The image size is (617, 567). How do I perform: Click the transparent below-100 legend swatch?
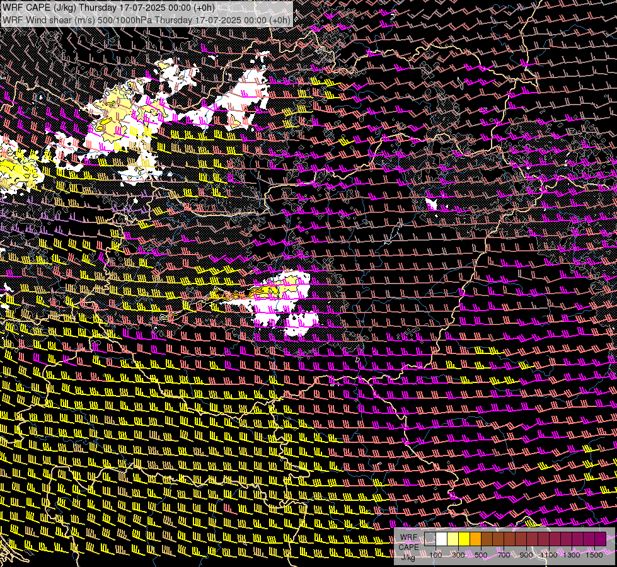pyautogui.click(x=430, y=539)
